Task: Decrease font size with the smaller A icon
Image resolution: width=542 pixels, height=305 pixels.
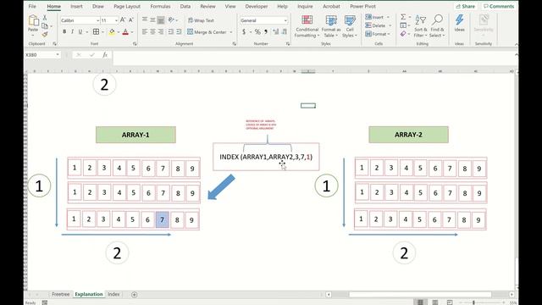Action: 130,20
